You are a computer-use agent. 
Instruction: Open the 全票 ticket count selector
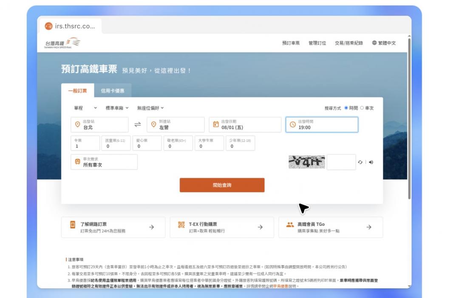point(85,143)
